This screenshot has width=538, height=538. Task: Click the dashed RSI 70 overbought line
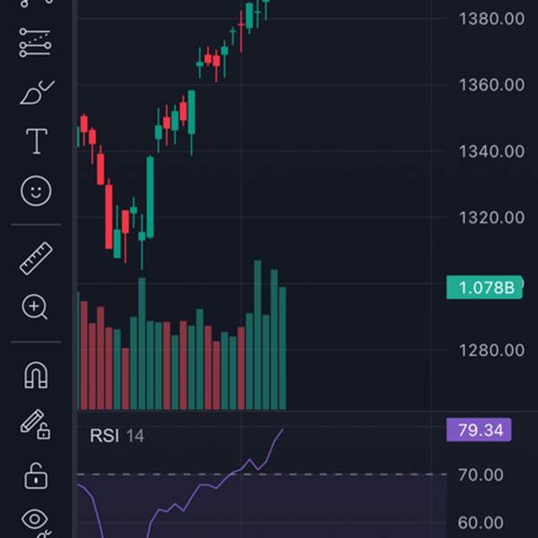(262, 474)
